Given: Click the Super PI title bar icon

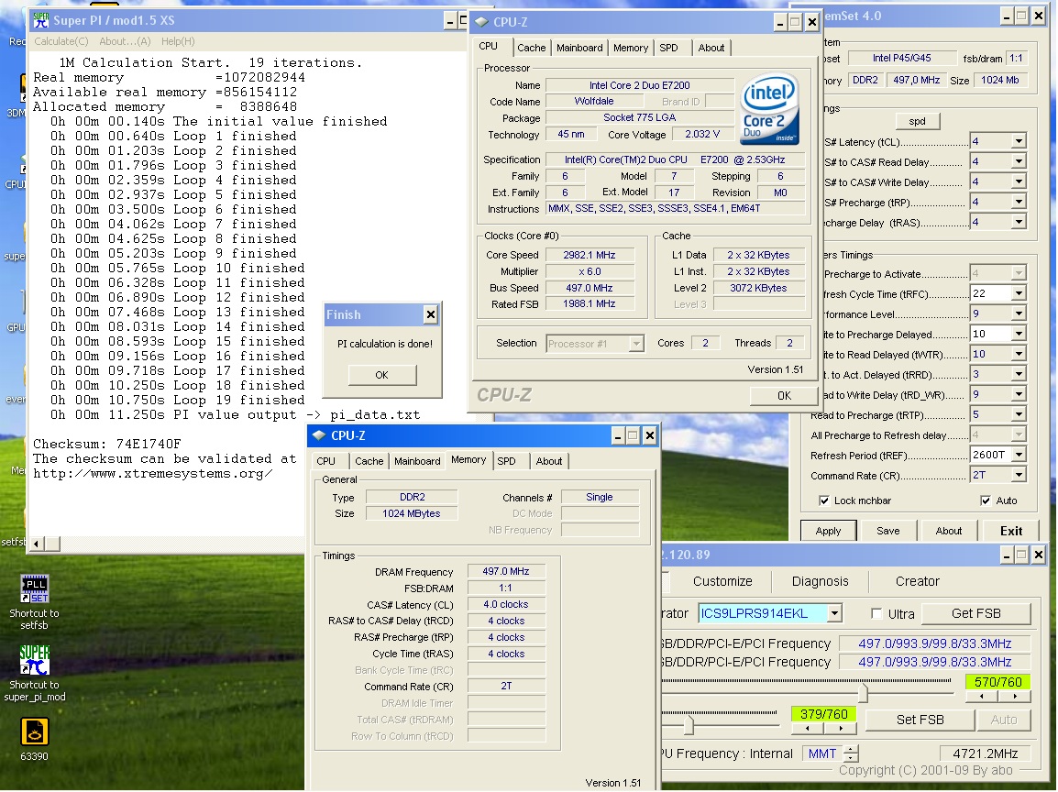Looking at the screenshot, I should 42,20.
